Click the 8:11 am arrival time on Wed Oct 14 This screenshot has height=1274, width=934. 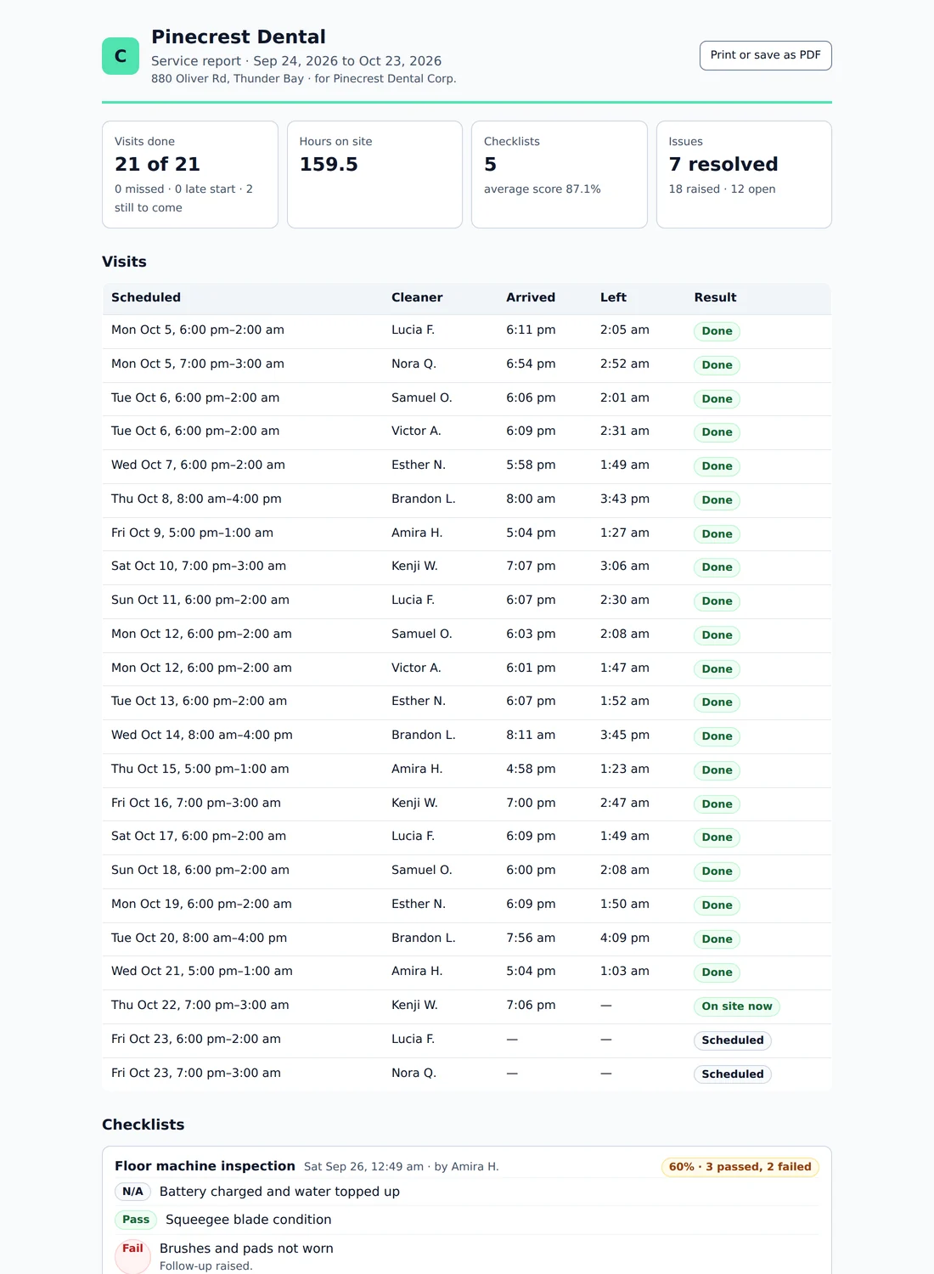point(531,735)
